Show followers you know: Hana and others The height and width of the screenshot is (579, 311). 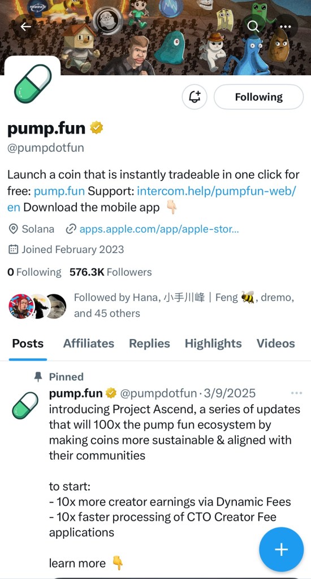[x=151, y=306]
